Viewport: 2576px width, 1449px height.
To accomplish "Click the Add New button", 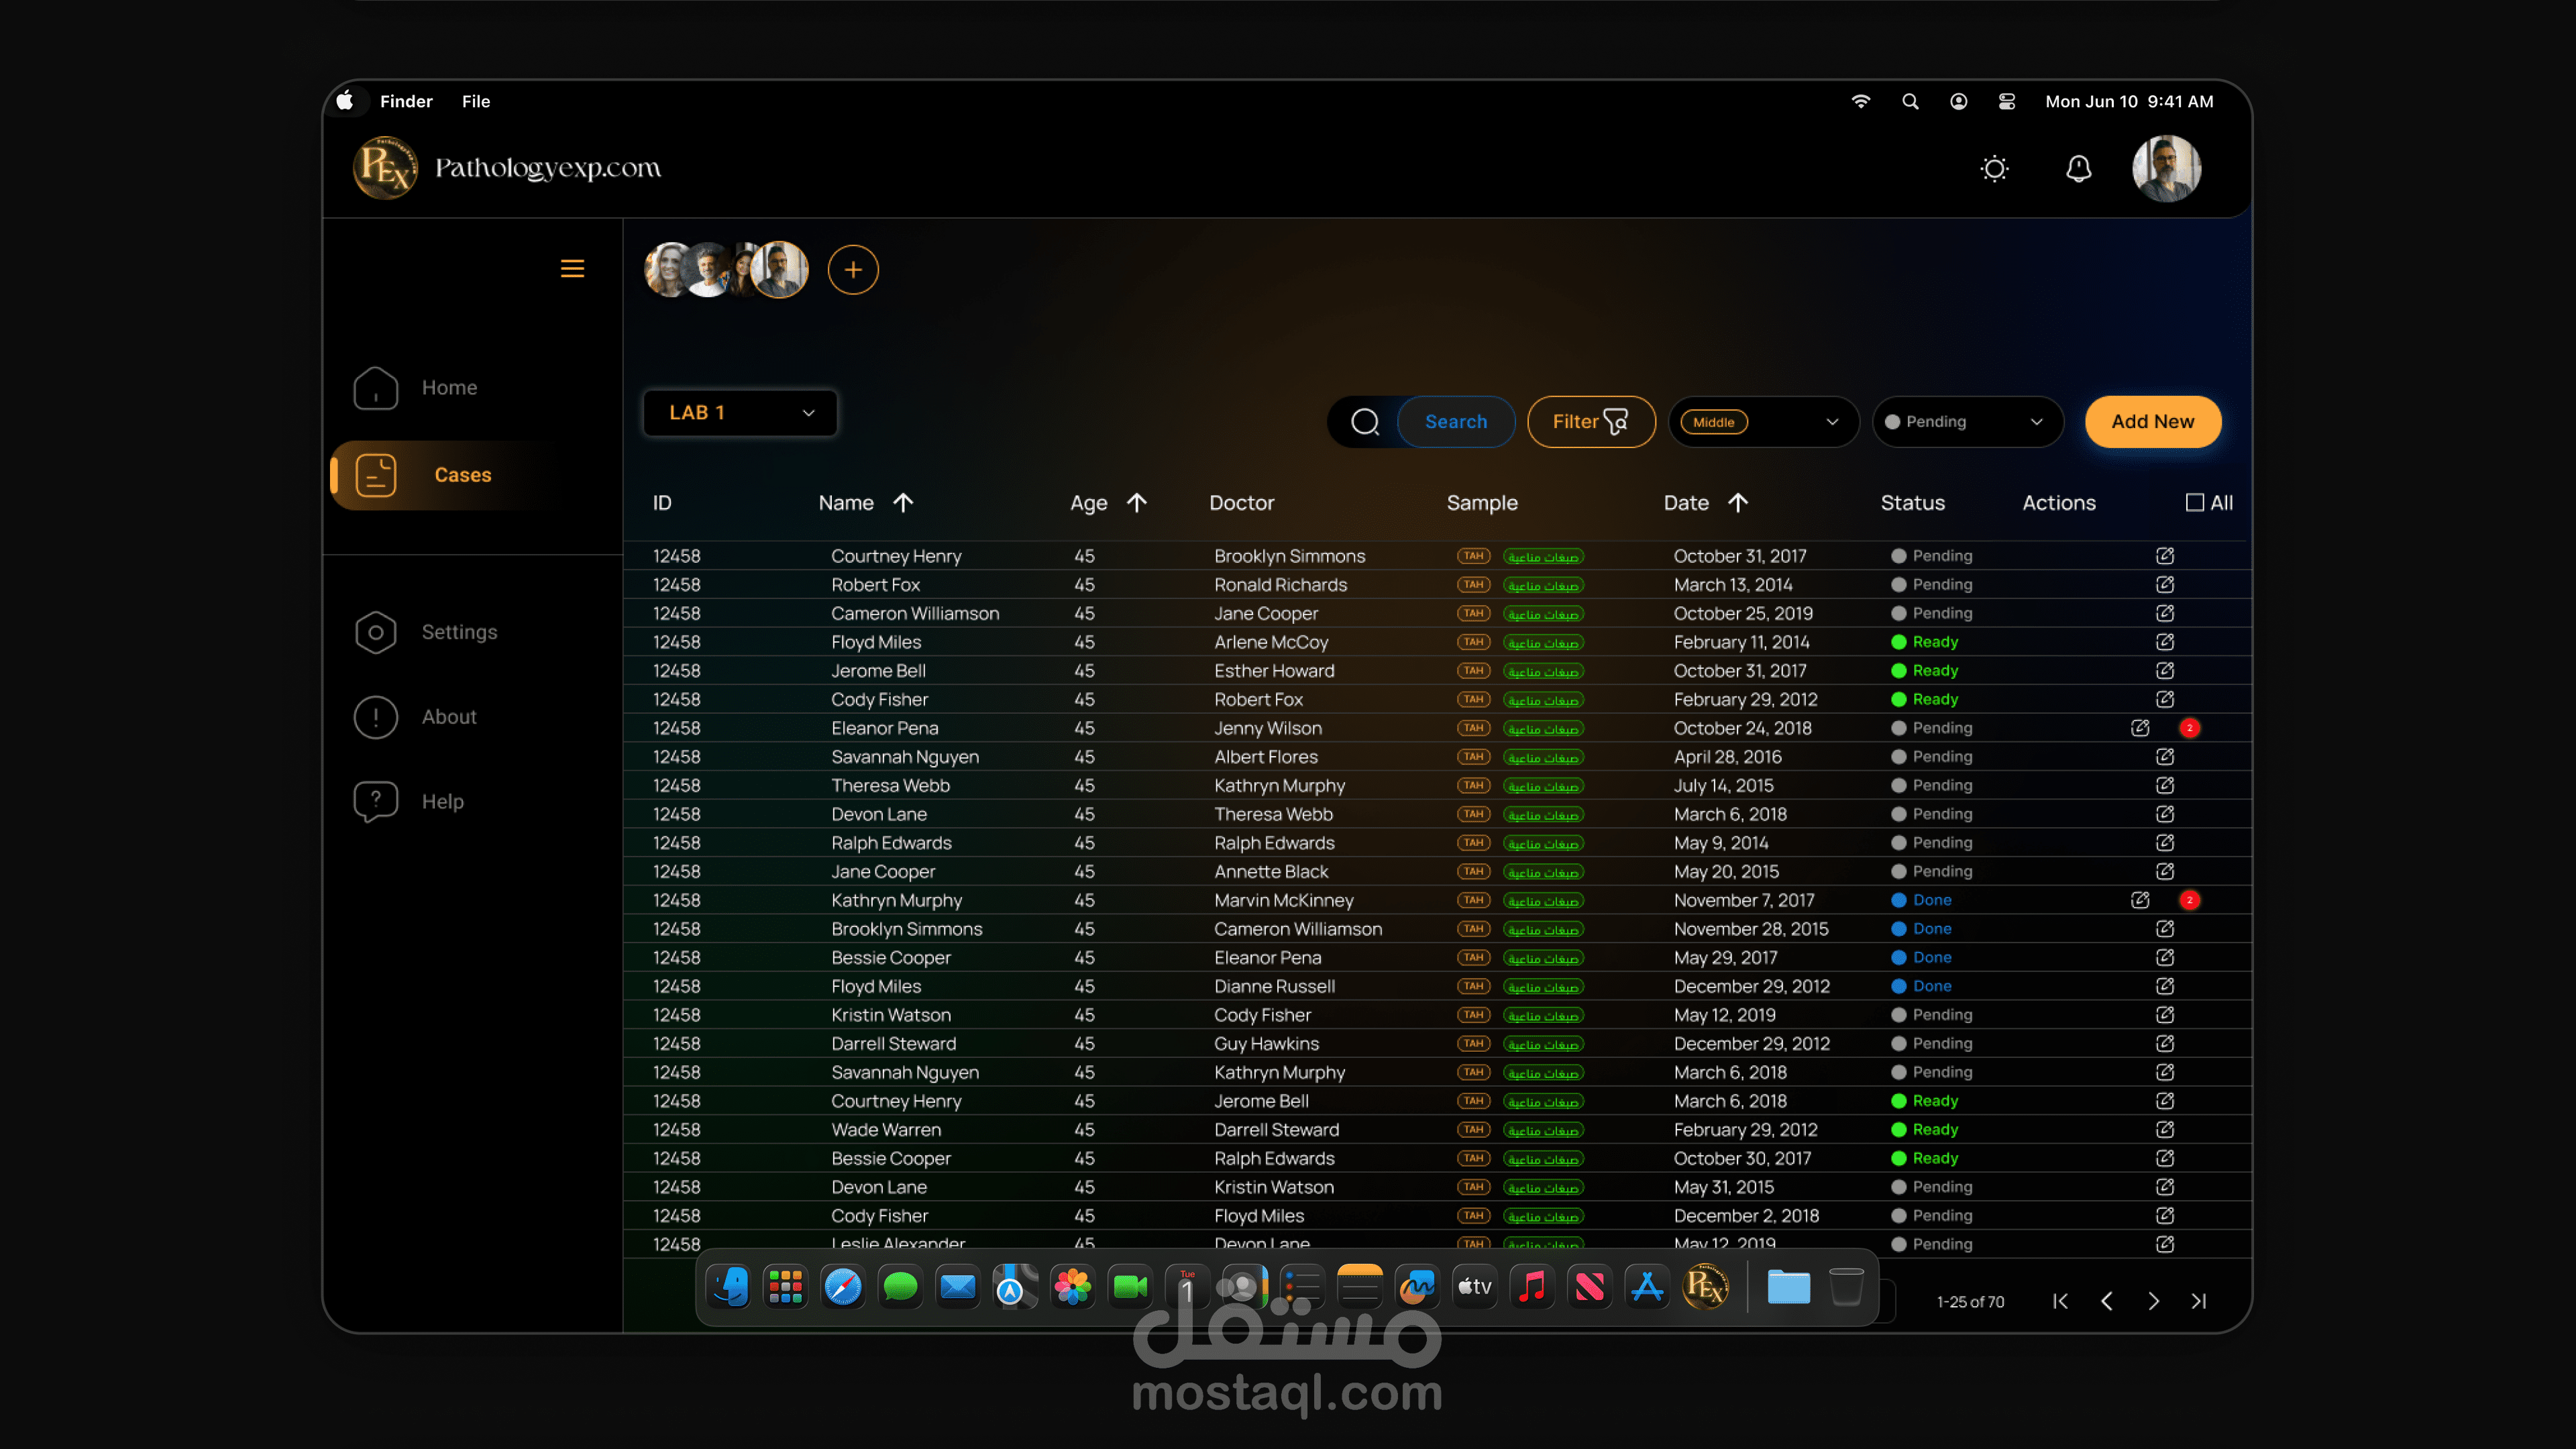I will coord(2152,422).
